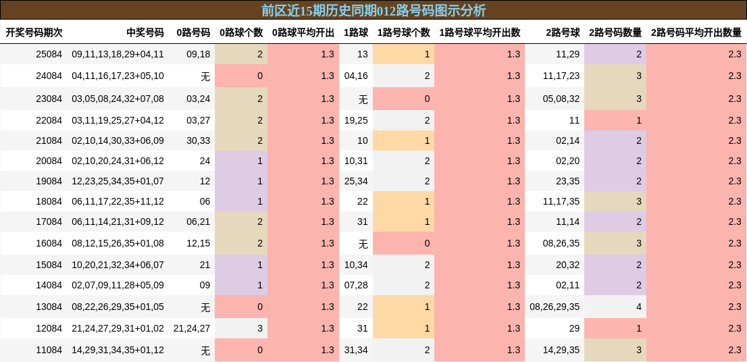Click 1路球 cell 07,28
Viewport: 747px width, 362px height.
pos(357,285)
